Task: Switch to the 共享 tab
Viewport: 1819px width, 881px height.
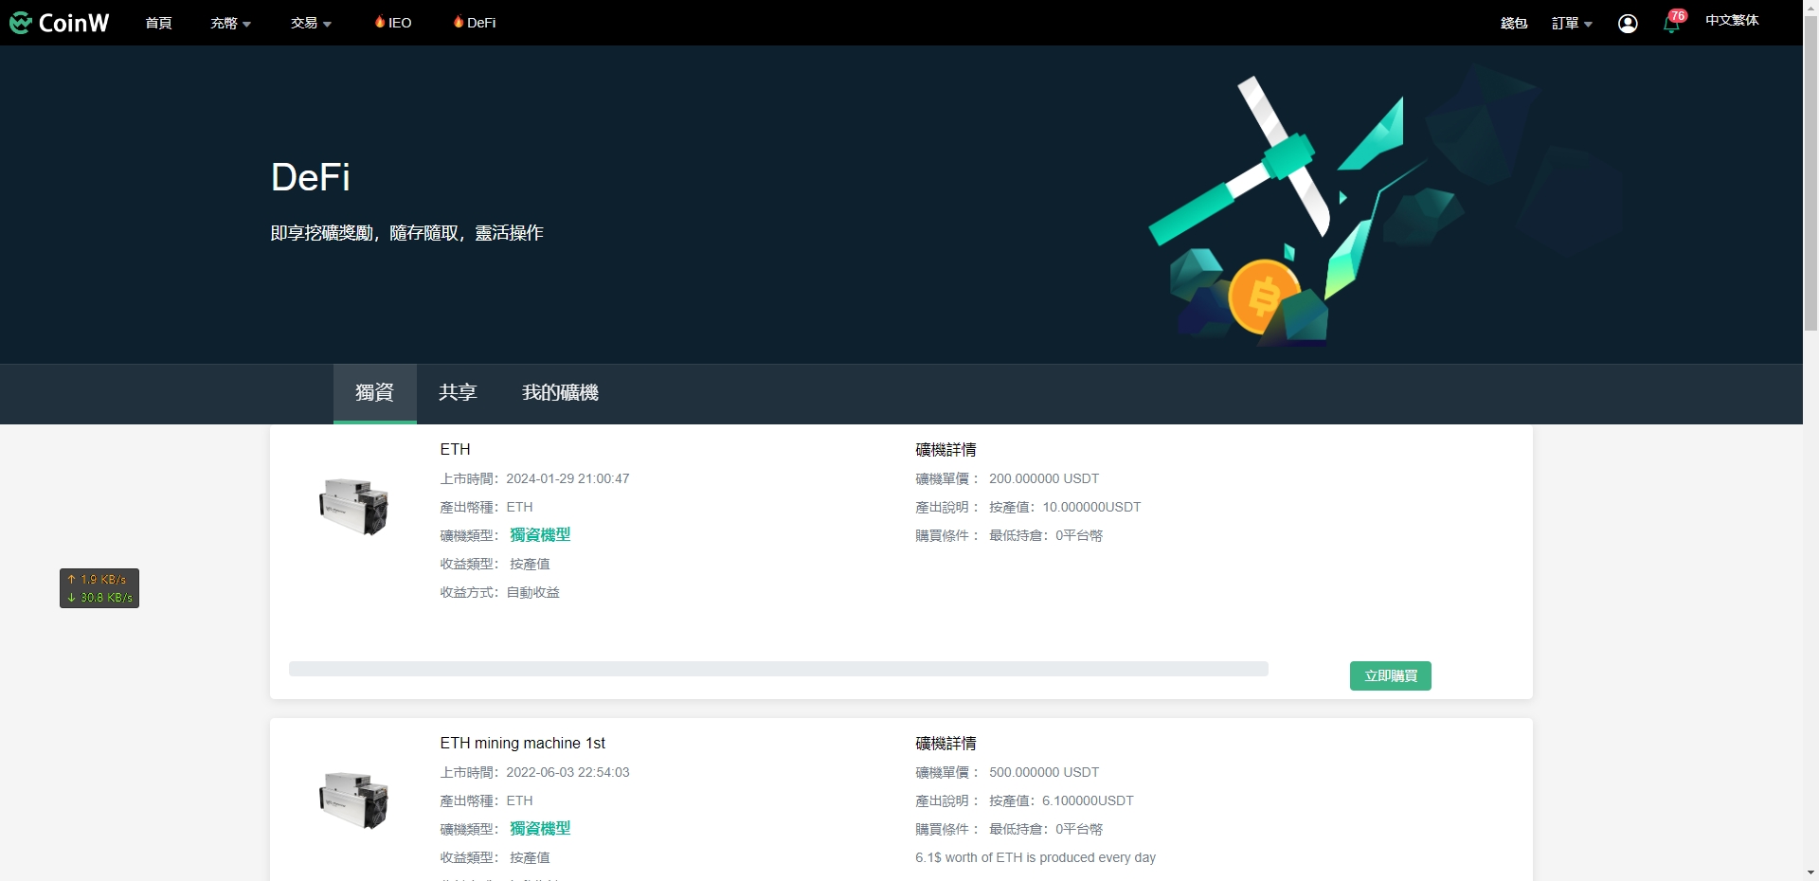Action: 457,393
